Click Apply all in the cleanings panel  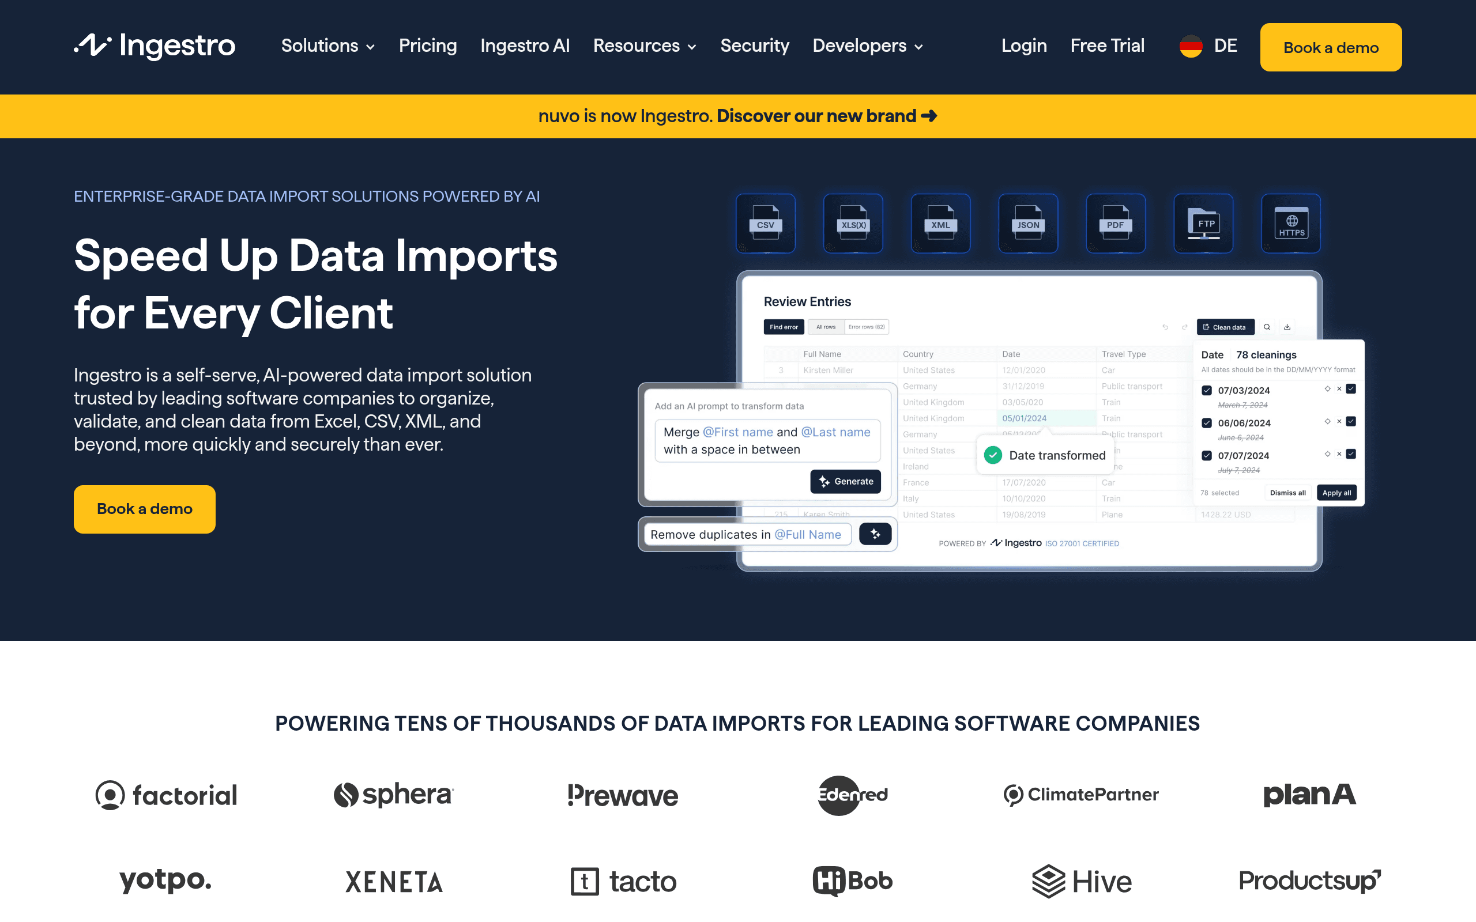click(1336, 493)
